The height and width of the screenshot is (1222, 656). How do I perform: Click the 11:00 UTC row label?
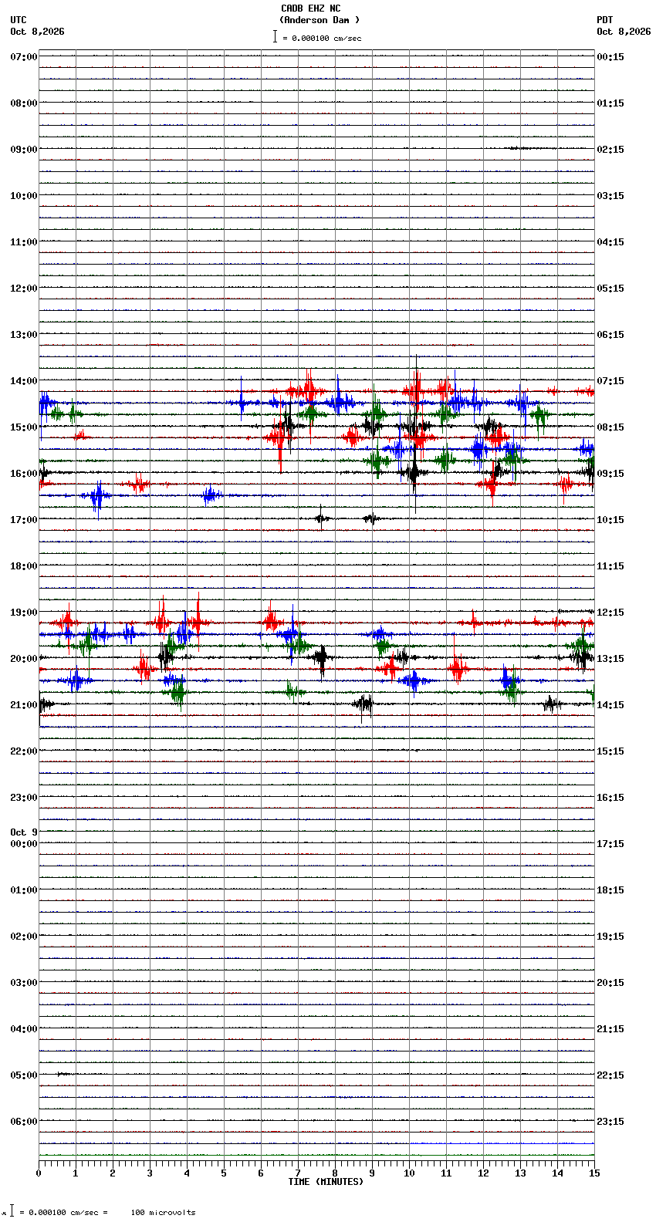(x=24, y=242)
